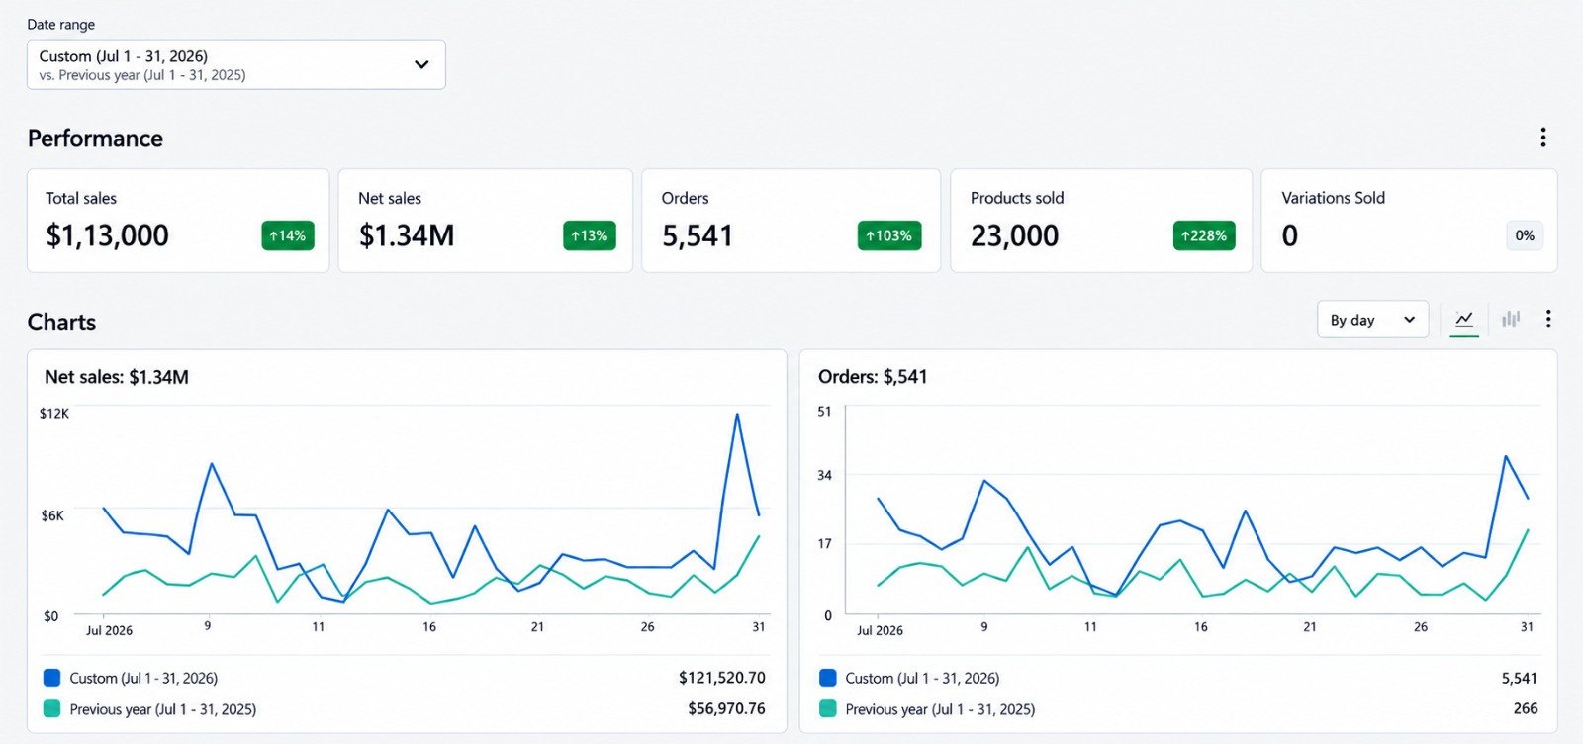This screenshot has height=744, width=1583.
Task: Click the Net sales: $1.34M chart title
Action: pyautogui.click(x=117, y=377)
